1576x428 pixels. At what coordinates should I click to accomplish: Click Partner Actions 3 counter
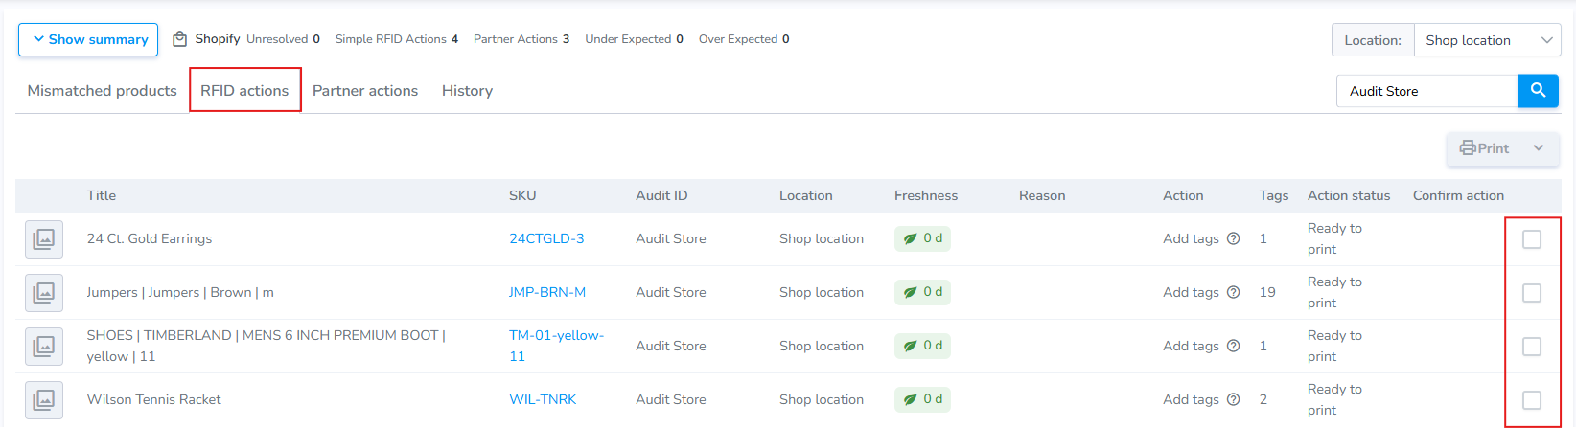[x=521, y=39]
